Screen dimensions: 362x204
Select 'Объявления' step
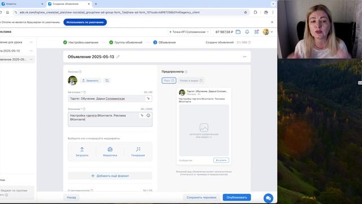165,42
